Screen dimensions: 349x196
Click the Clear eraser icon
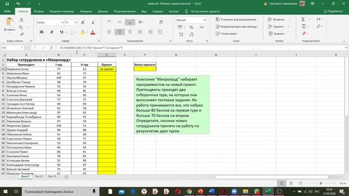[x=304, y=34]
